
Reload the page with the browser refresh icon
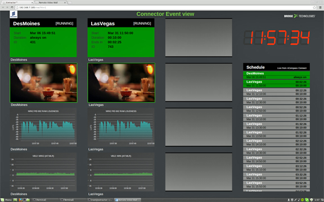click(12, 7)
